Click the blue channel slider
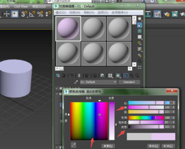Screen dimensions: 185x149 pos(146,112)
